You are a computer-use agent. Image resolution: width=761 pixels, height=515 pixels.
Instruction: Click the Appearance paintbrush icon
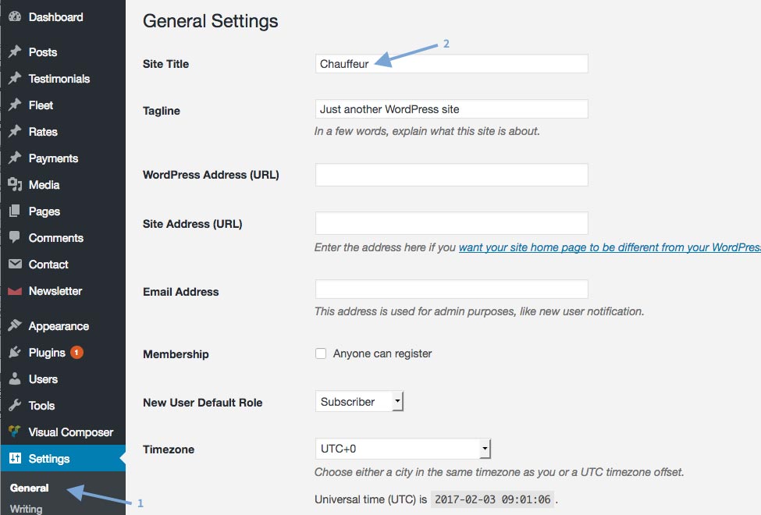(15, 325)
